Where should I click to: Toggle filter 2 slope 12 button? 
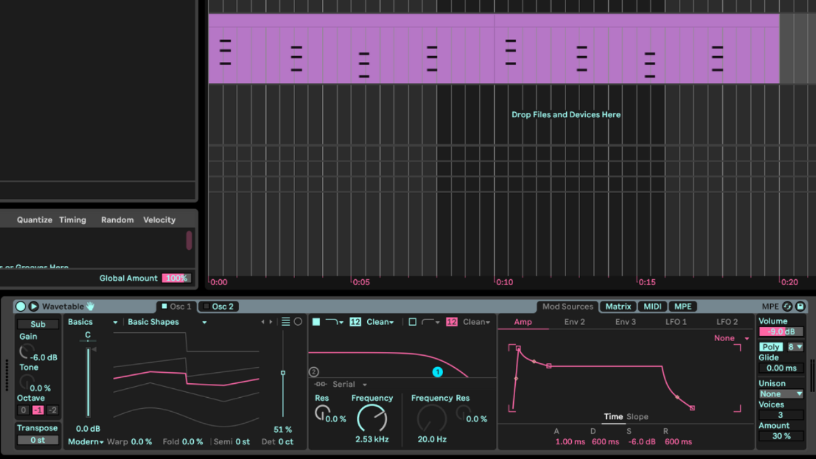click(452, 322)
